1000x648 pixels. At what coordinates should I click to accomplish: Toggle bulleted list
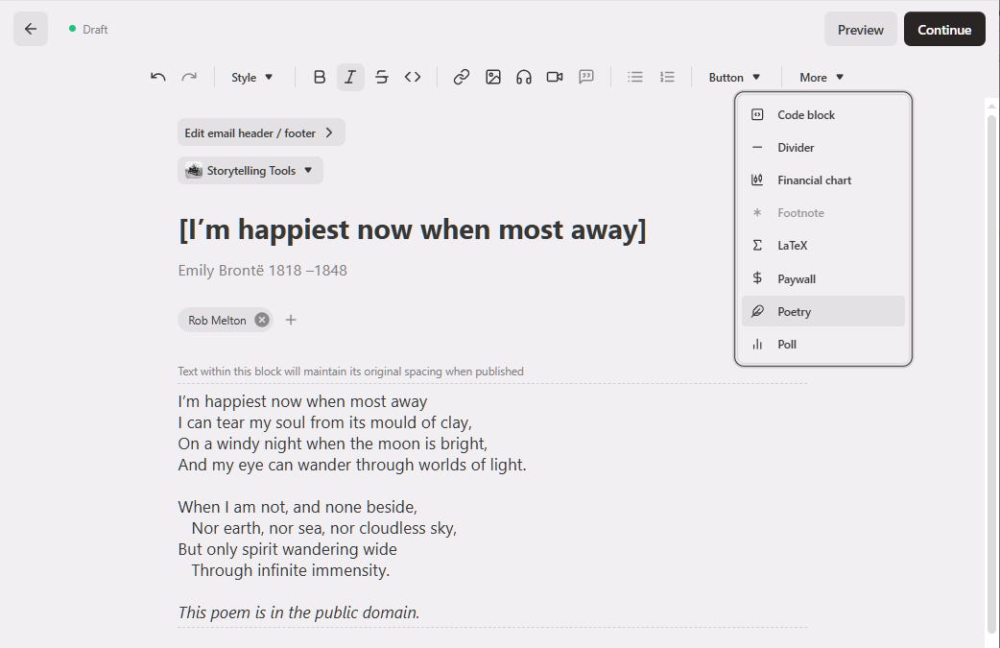coord(634,77)
